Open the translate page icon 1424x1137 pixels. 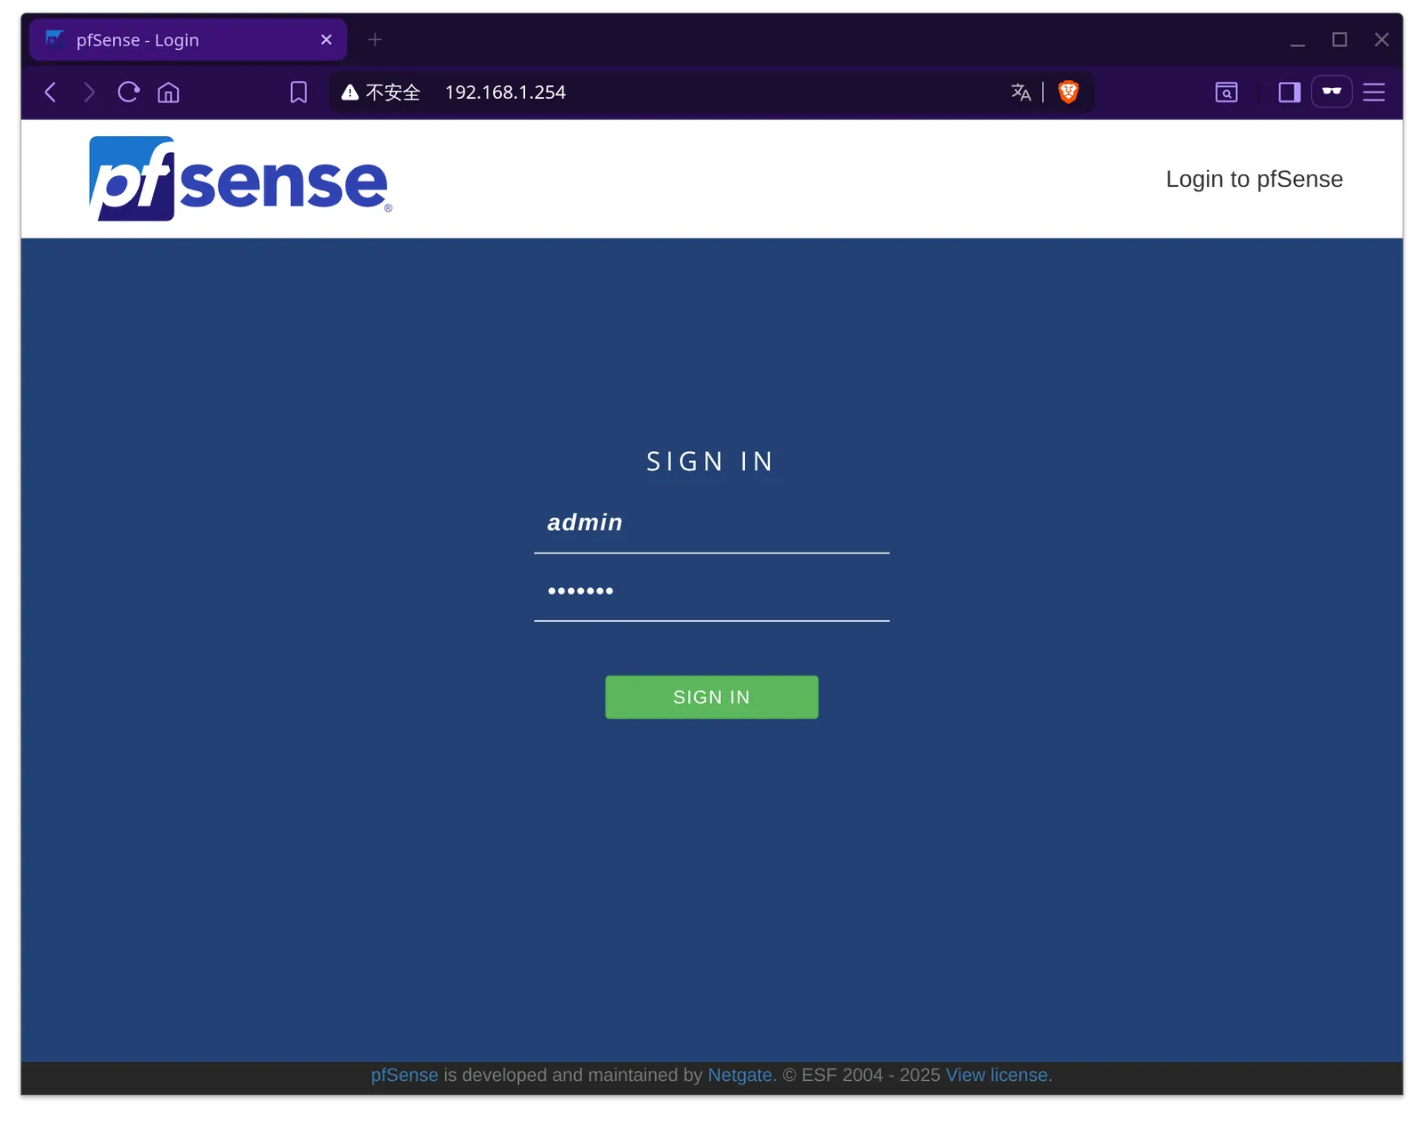click(x=1021, y=93)
